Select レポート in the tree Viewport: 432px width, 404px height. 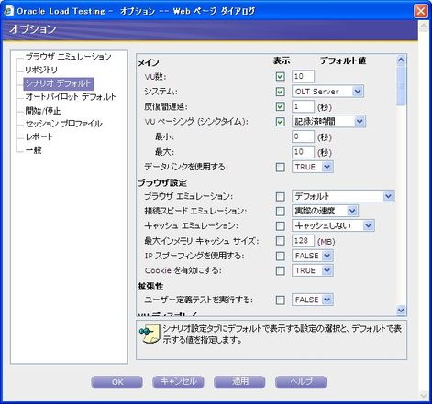pyautogui.click(x=39, y=136)
